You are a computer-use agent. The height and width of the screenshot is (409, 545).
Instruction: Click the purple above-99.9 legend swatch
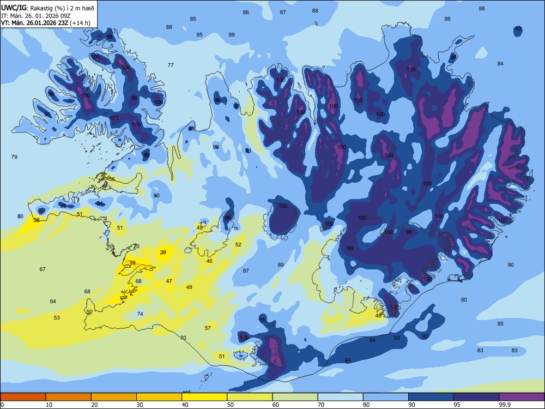[522, 397]
